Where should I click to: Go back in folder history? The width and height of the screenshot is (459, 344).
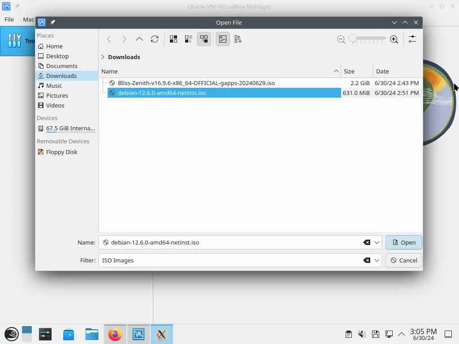[x=109, y=39]
